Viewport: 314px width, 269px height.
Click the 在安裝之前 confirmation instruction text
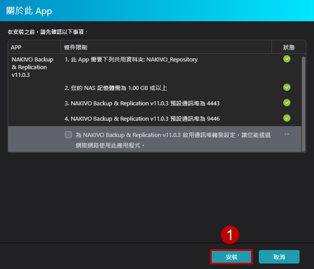[48, 32]
